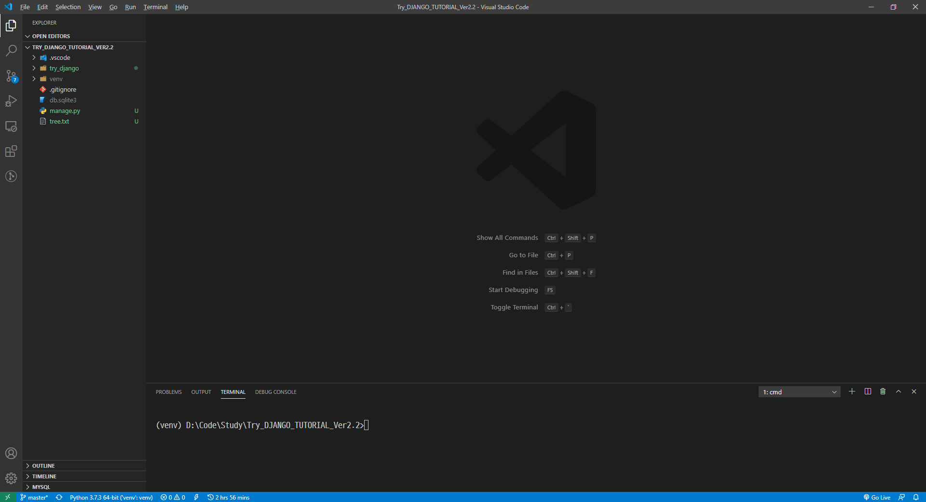Select Python 3.7.3 interpreter in status bar
This screenshot has width=926, height=502.
111,497
